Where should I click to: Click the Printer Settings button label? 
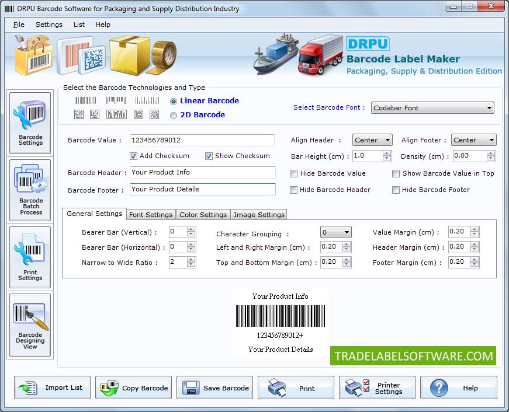coord(389,388)
